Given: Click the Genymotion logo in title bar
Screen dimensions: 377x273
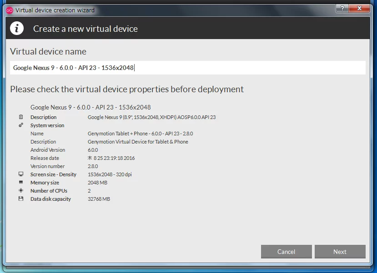Looking at the screenshot, I should 10,10.
